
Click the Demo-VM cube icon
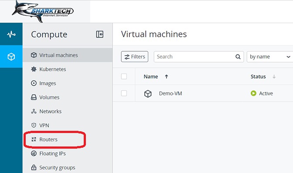tap(148, 93)
